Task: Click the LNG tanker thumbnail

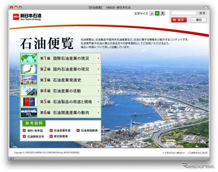Action: [29, 113]
